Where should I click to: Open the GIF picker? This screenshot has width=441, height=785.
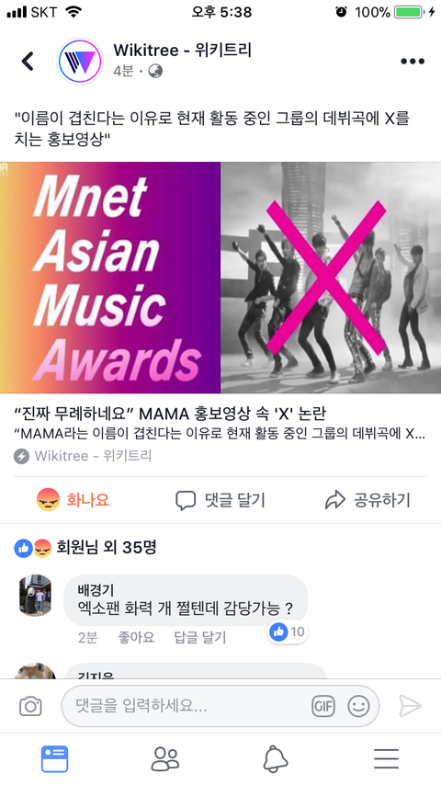[x=322, y=706]
